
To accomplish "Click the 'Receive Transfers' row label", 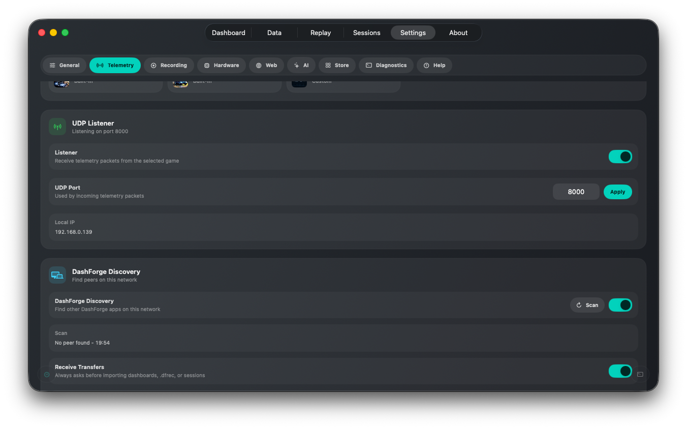I will (x=79, y=367).
